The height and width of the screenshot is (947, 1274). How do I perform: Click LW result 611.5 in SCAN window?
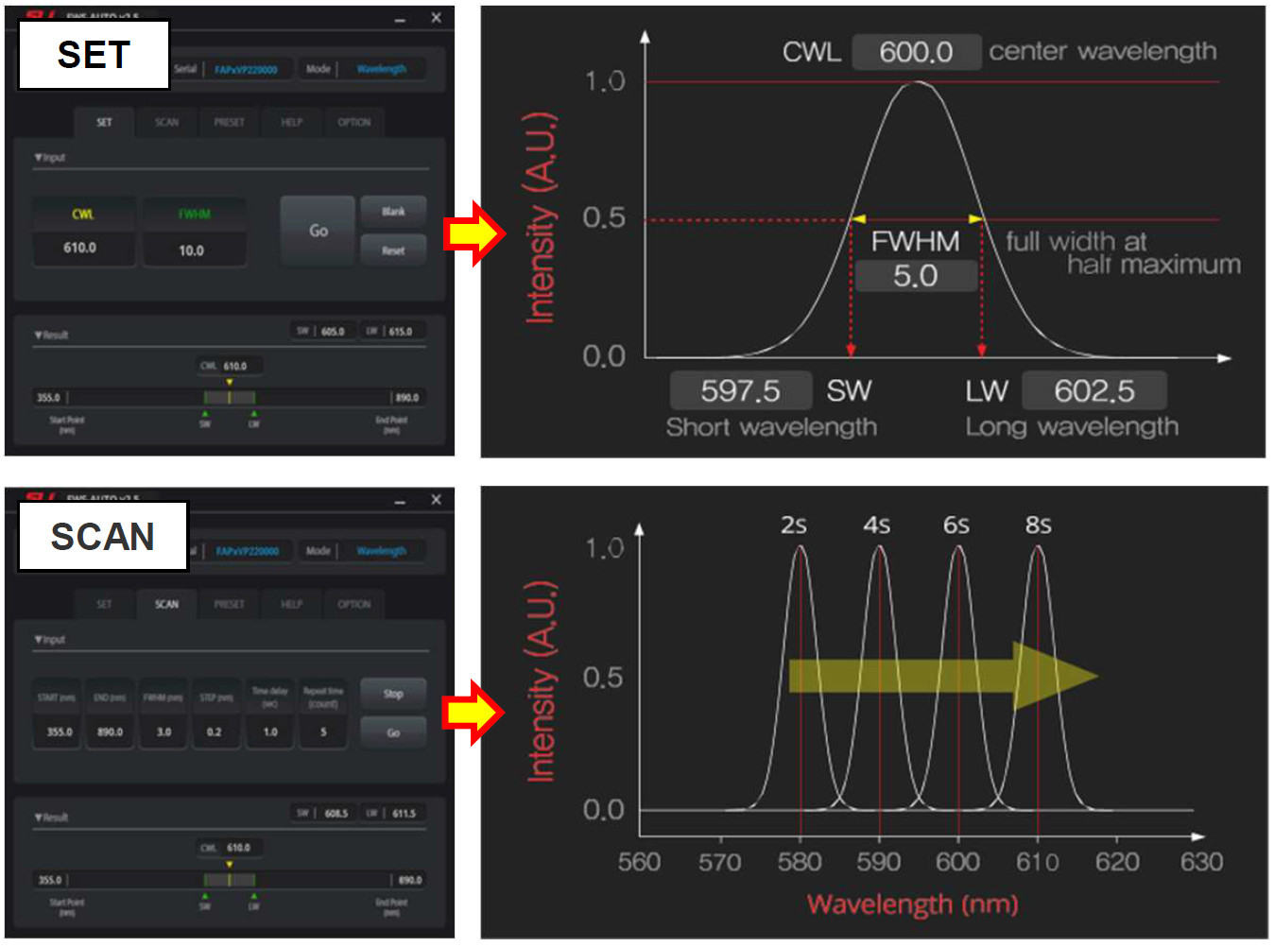[x=391, y=814]
